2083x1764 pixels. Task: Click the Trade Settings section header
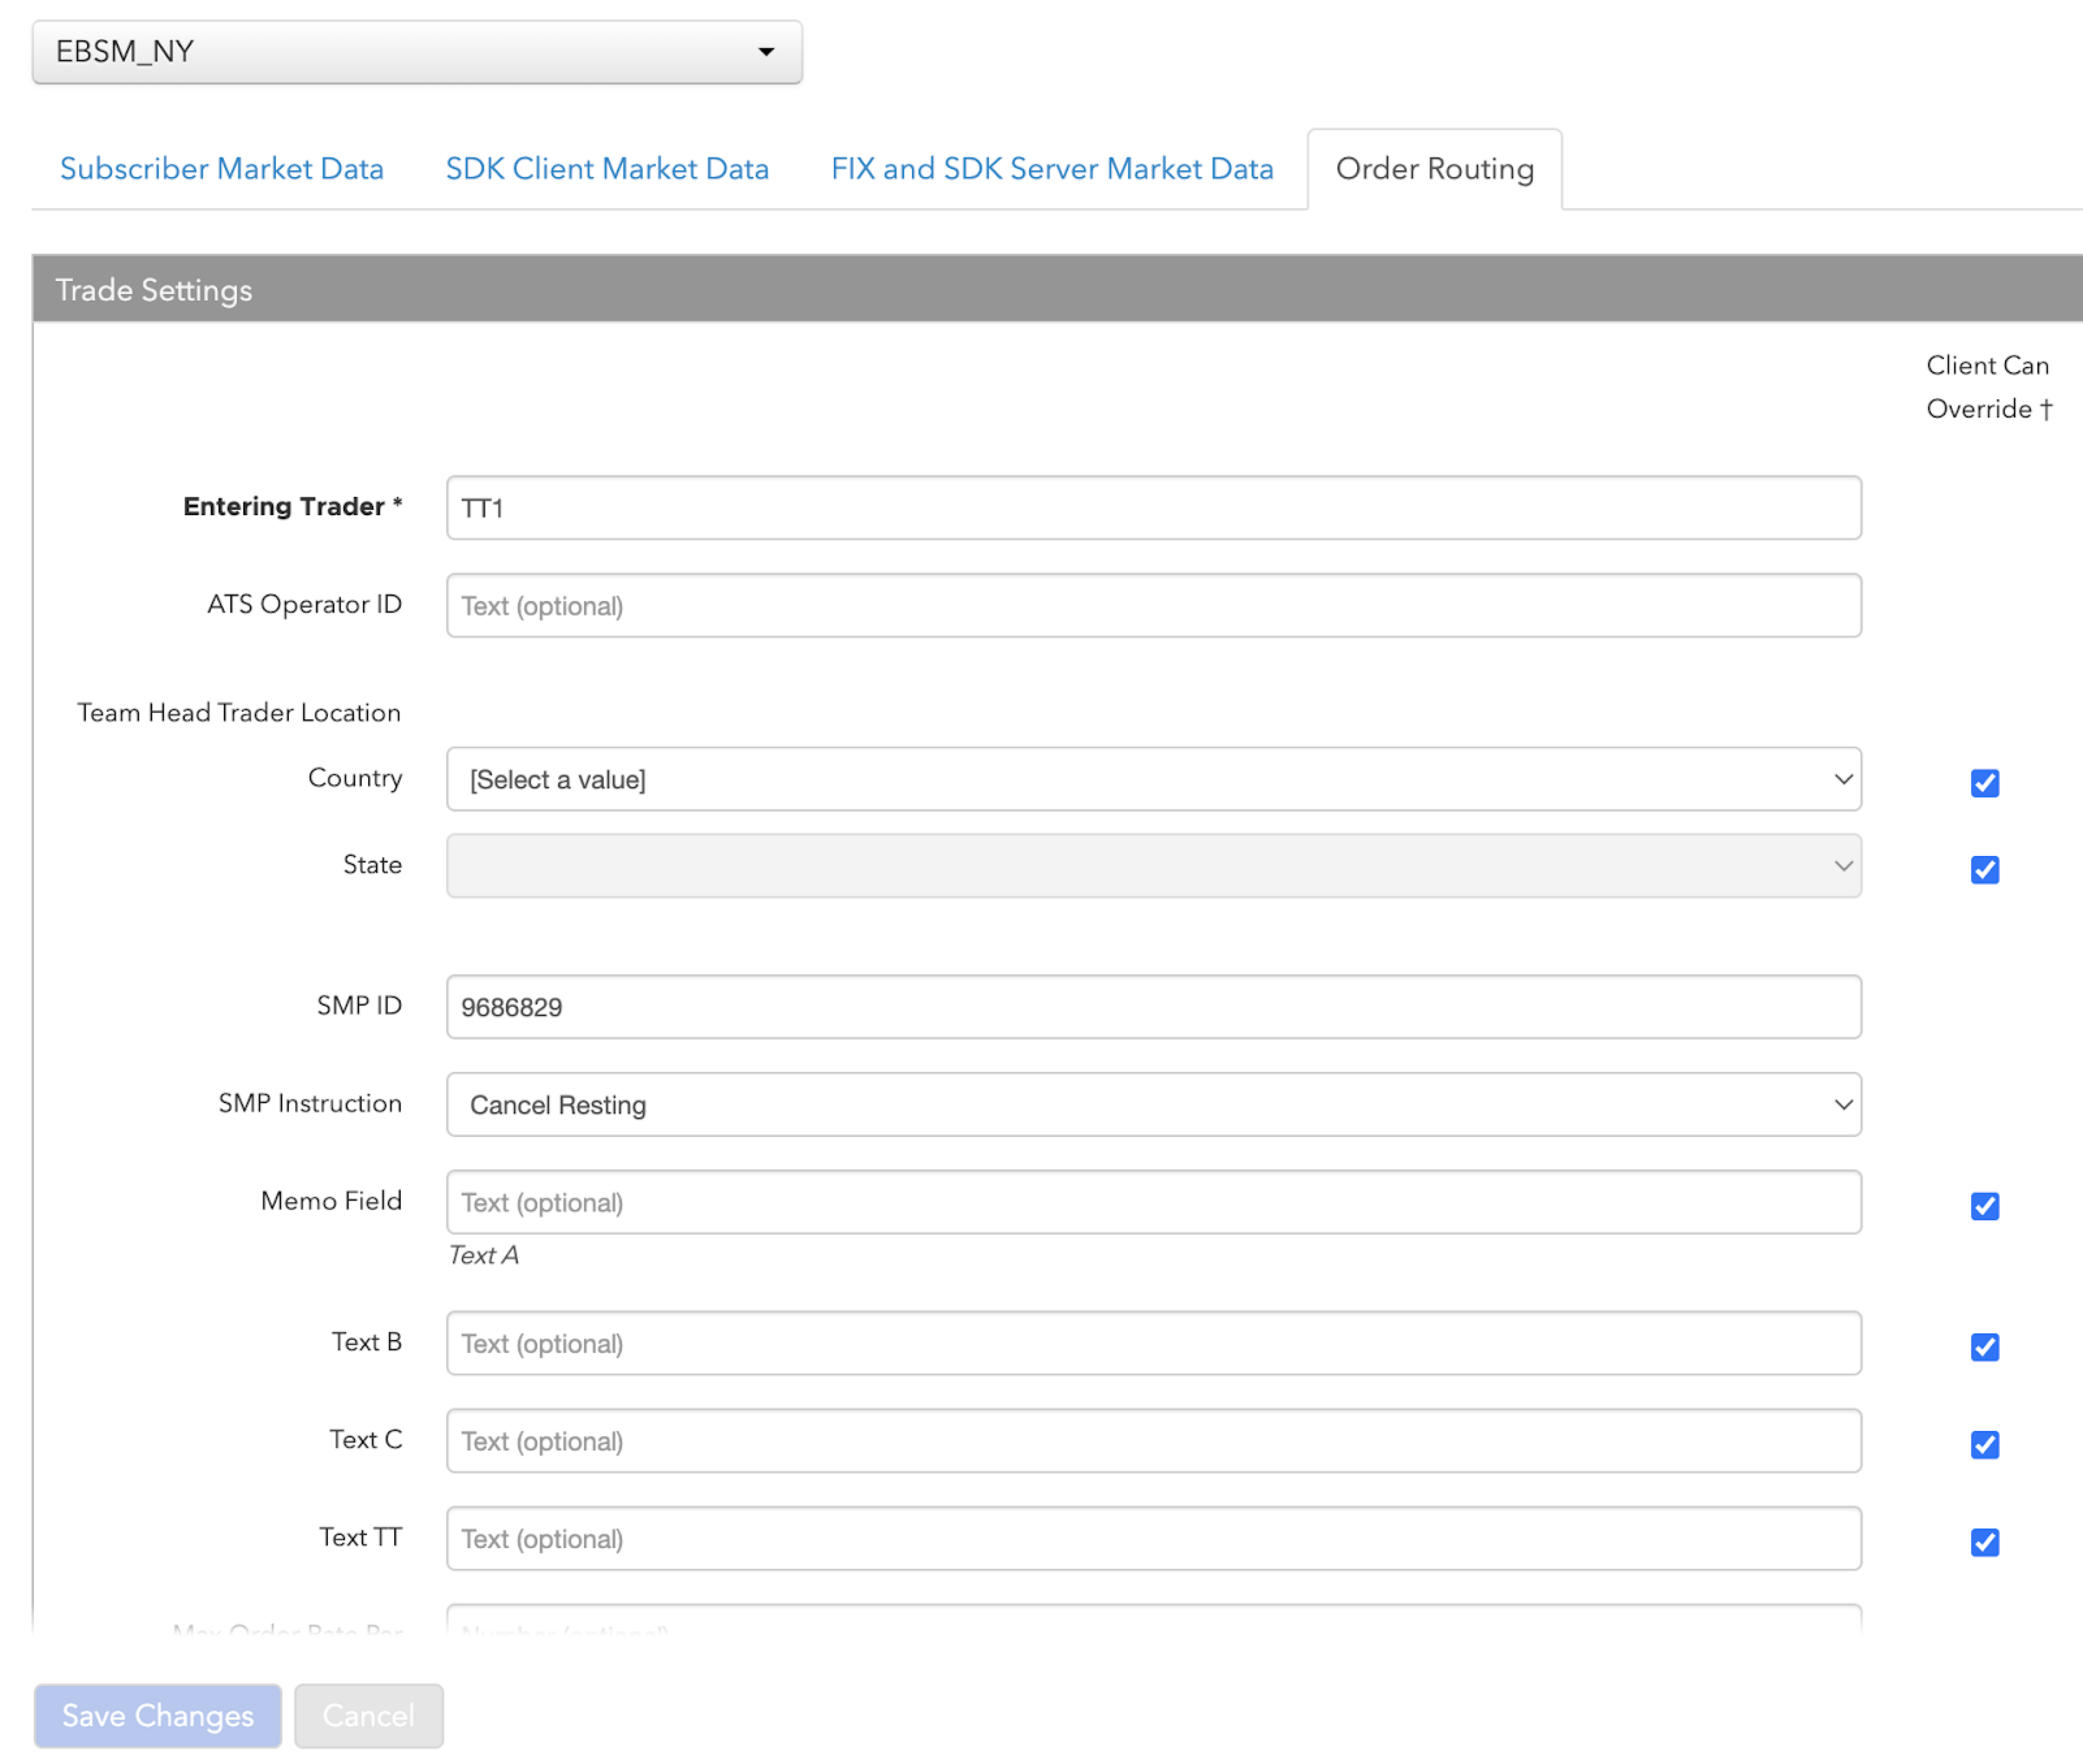coord(1057,289)
